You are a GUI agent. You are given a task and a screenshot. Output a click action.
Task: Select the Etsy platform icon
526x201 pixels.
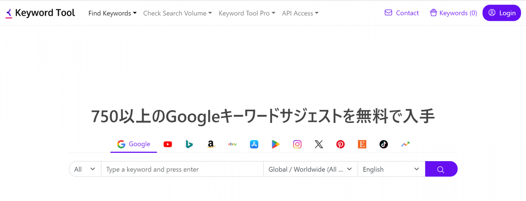coord(362,144)
